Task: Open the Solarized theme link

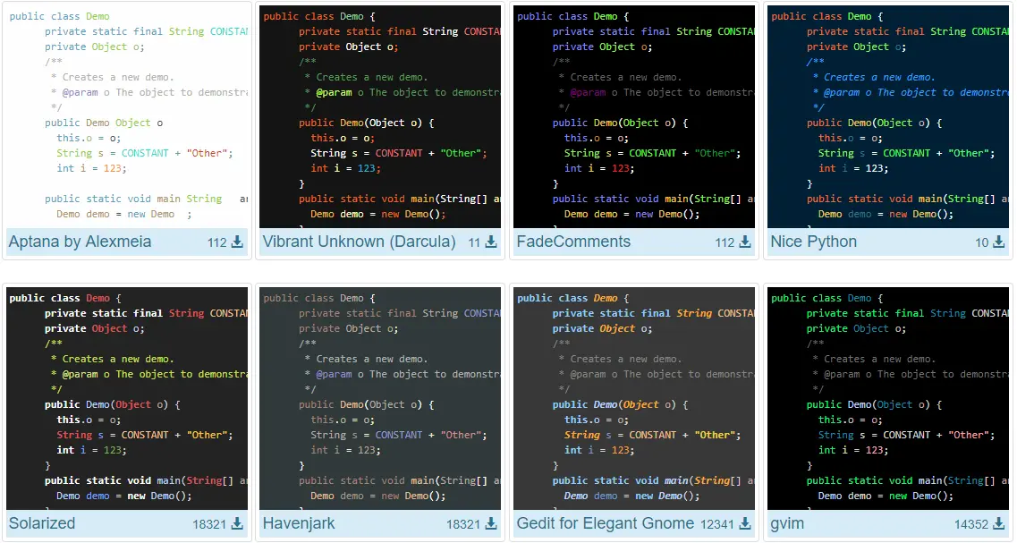Action: 42,523
